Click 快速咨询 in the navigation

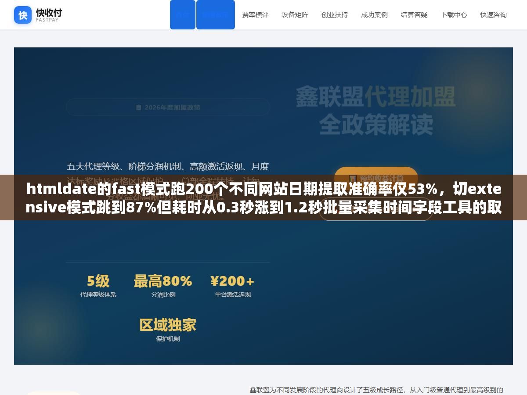click(x=493, y=14)
